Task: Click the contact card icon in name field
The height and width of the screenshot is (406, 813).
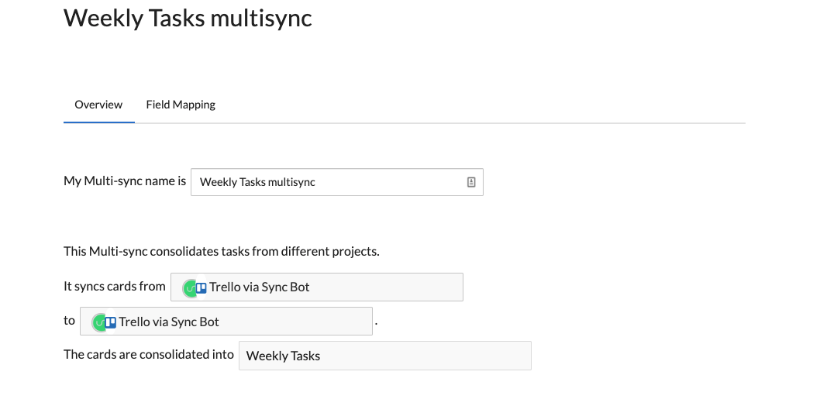Action: [x=470, y=182]
